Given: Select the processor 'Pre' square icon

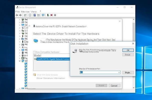Looking at the screenshot, I should [x=23, y=58].
